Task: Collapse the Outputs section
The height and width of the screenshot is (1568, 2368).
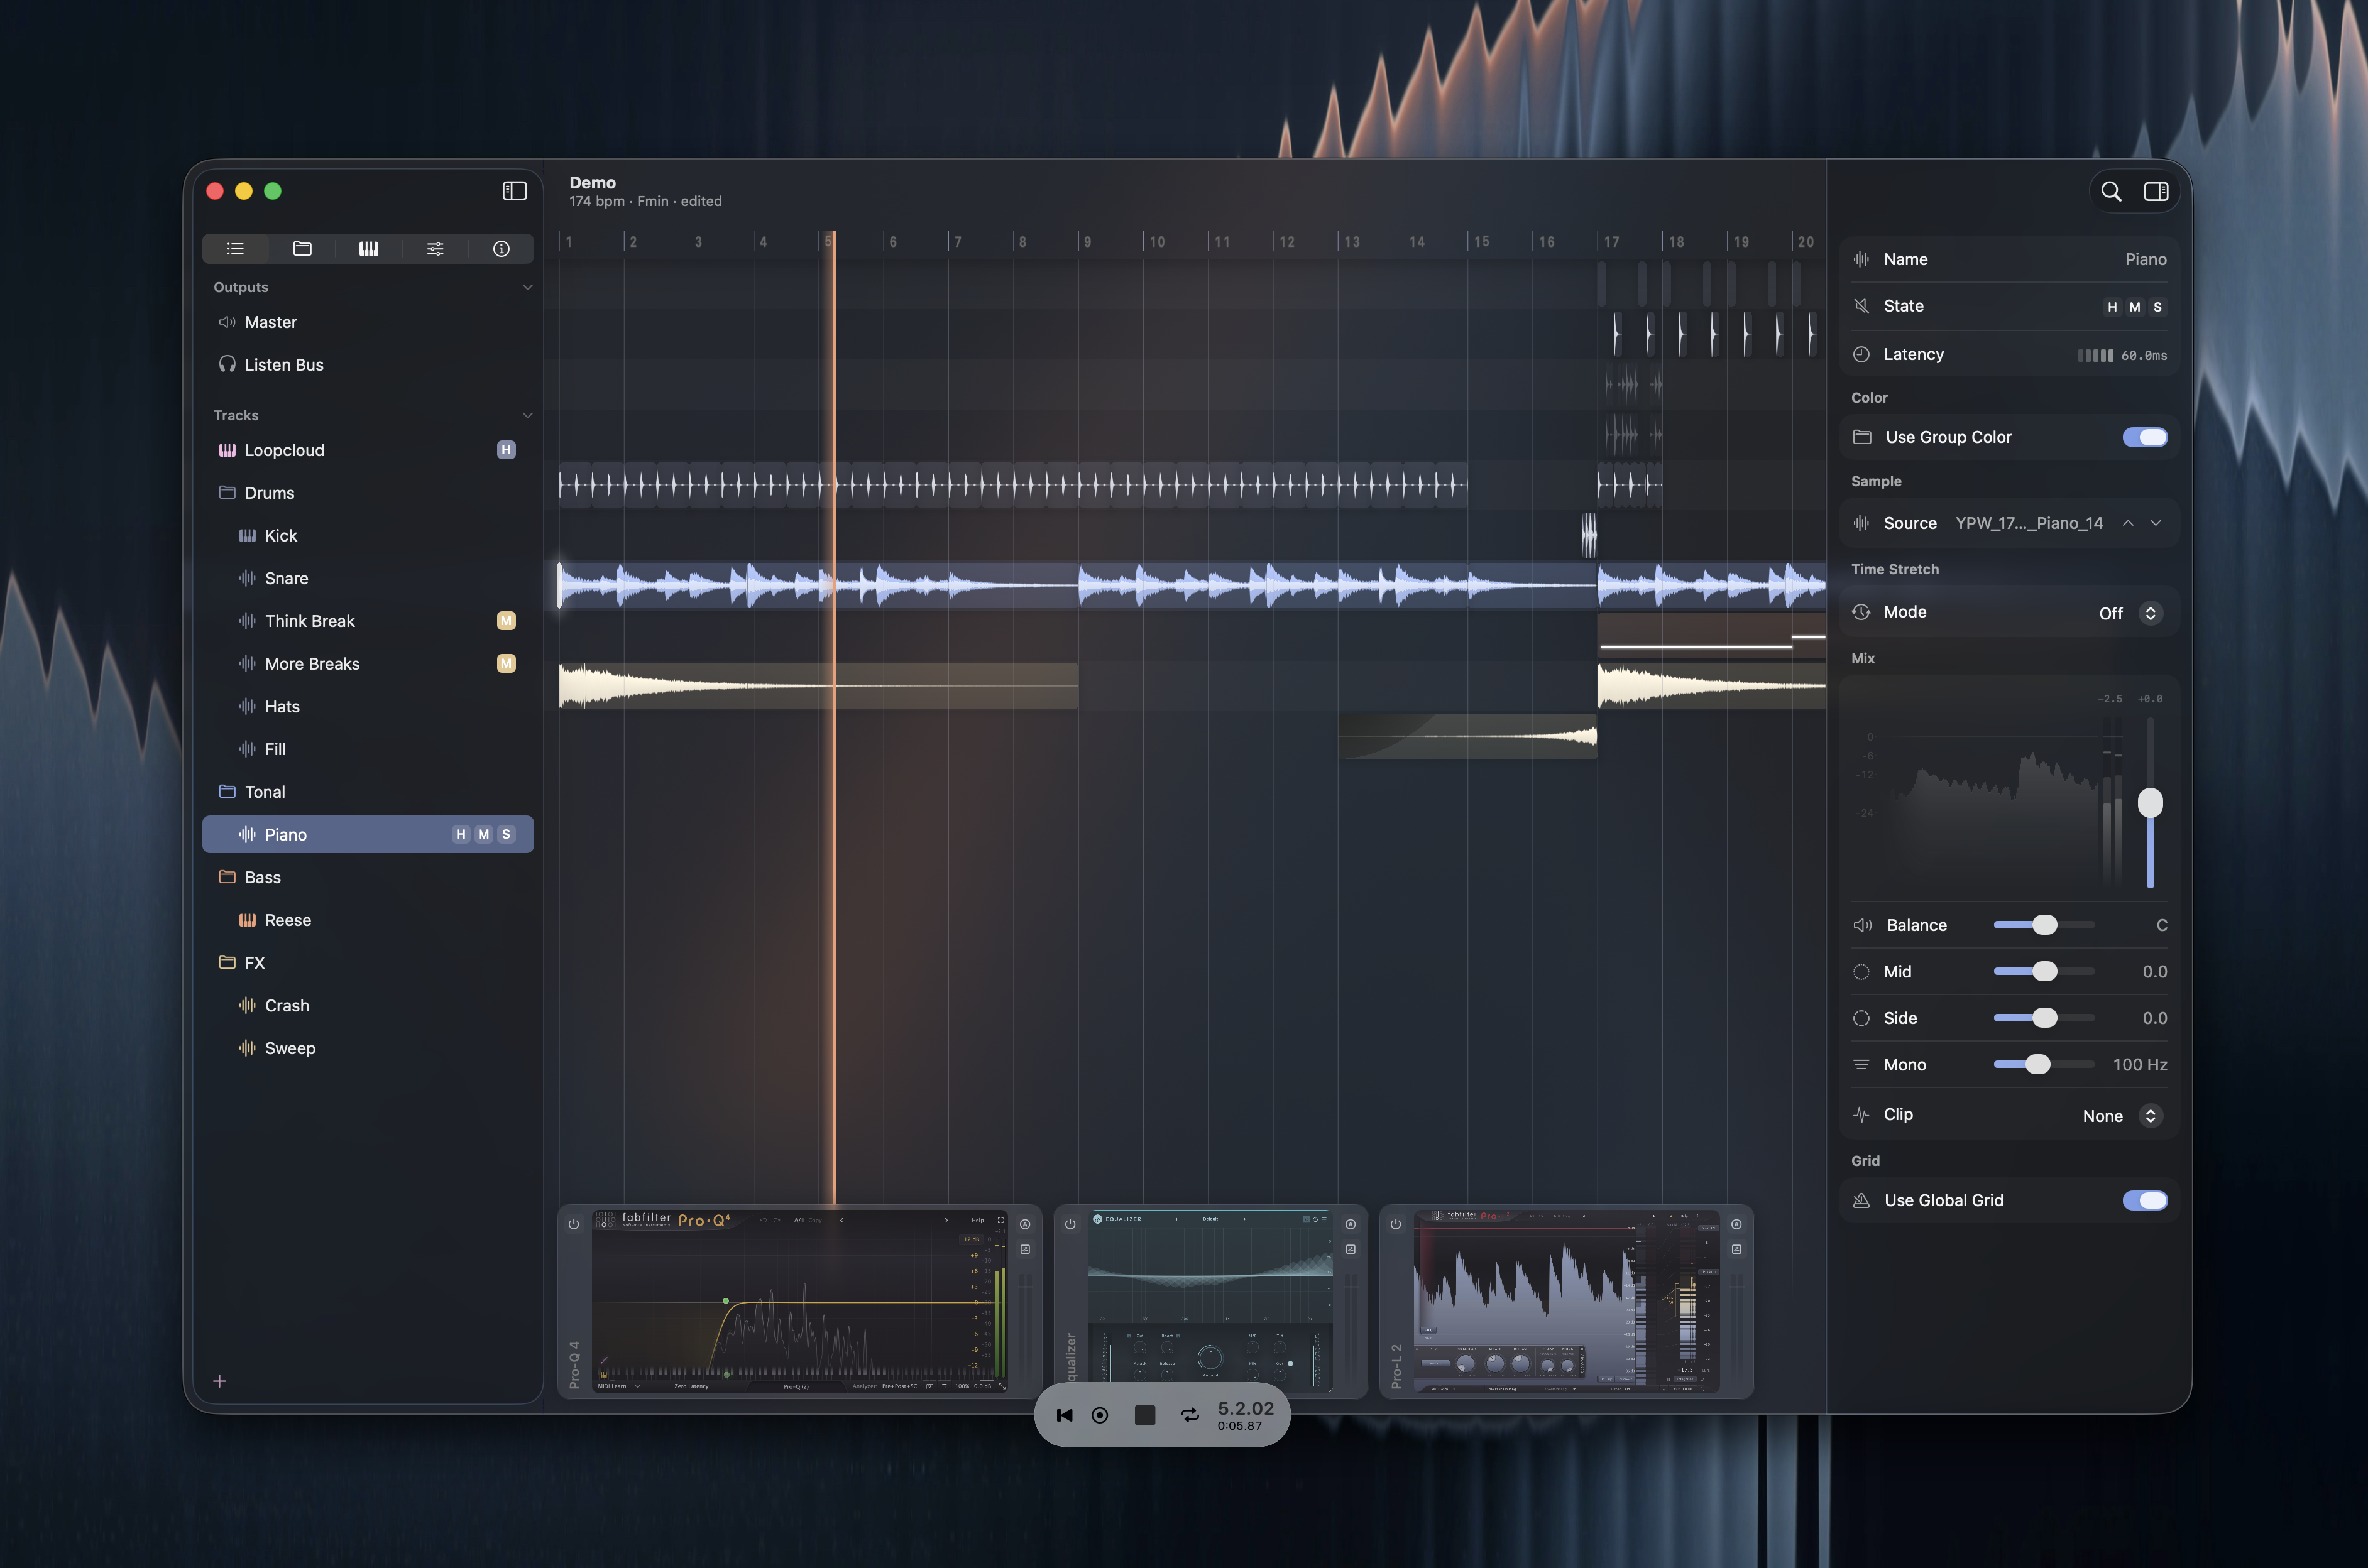Action: (x=529, y=287)
